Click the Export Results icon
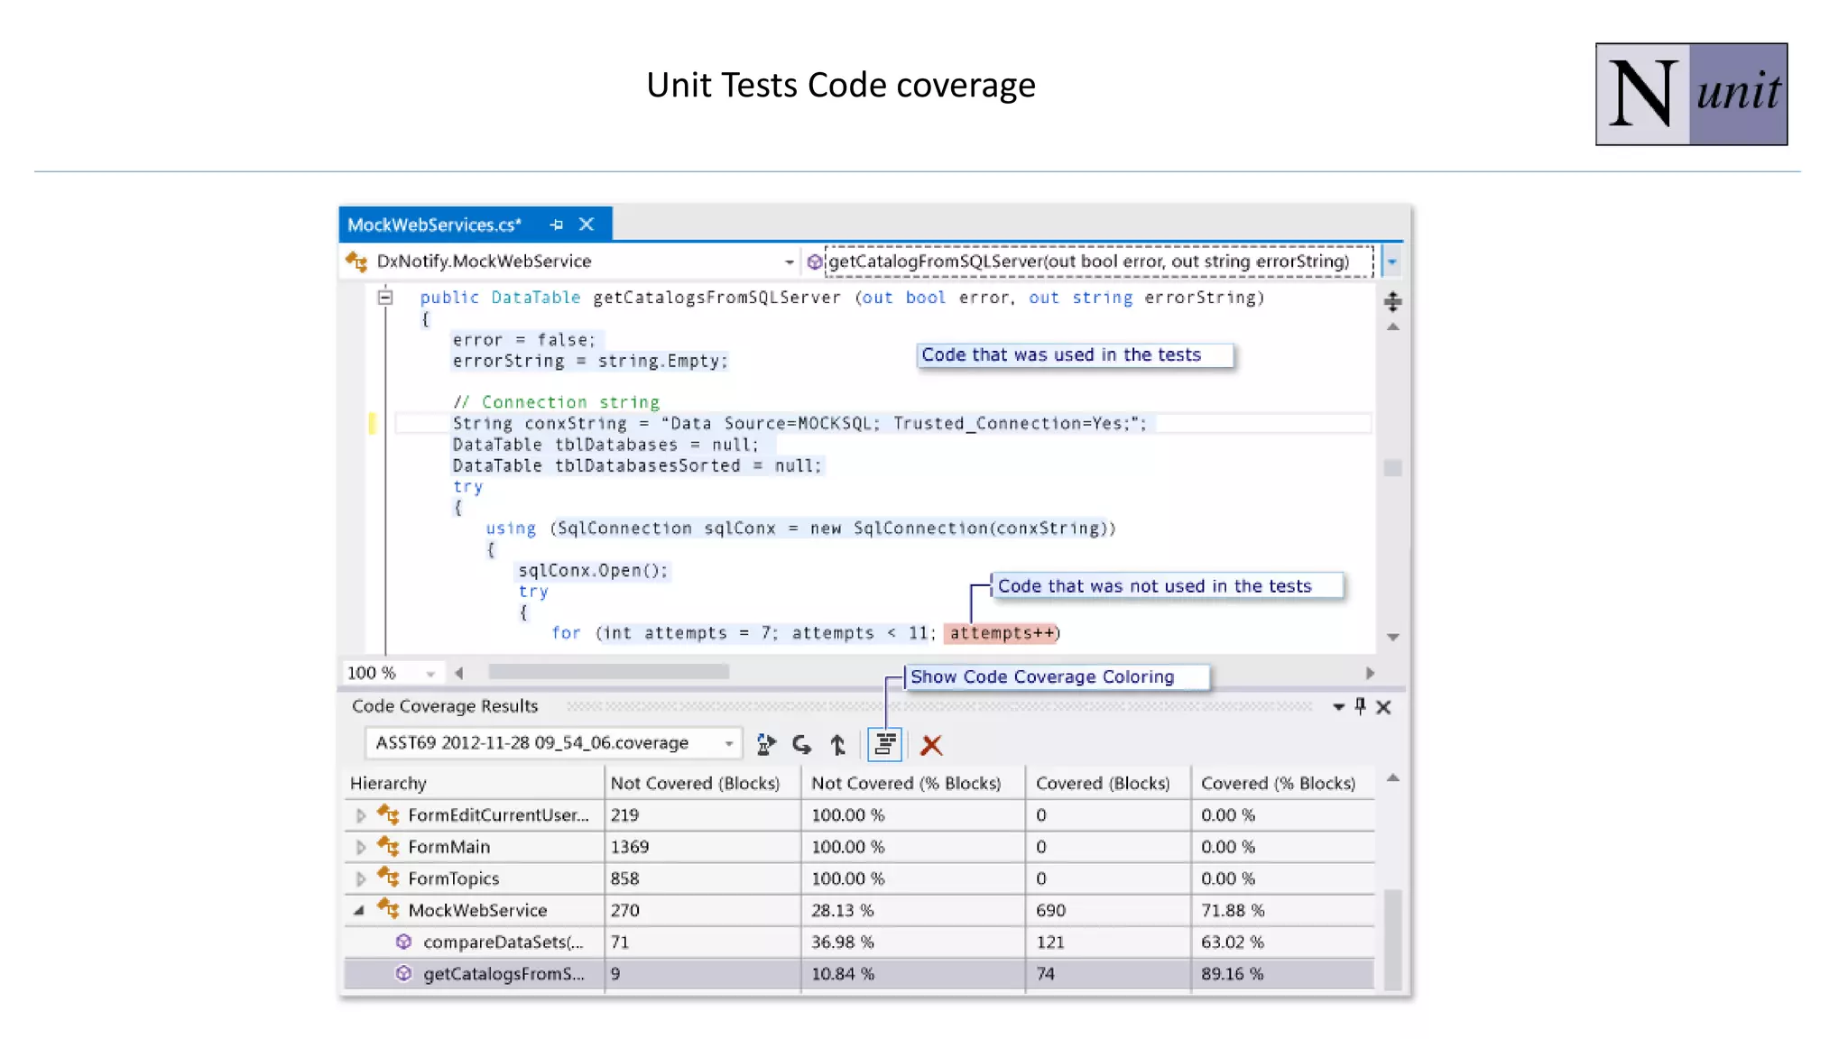Image resolution: width=1848 pixels, height=1039 pixels. [766, 744]
